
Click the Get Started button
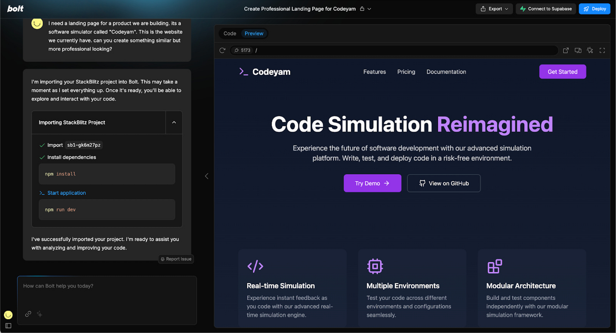click(562, 72)
